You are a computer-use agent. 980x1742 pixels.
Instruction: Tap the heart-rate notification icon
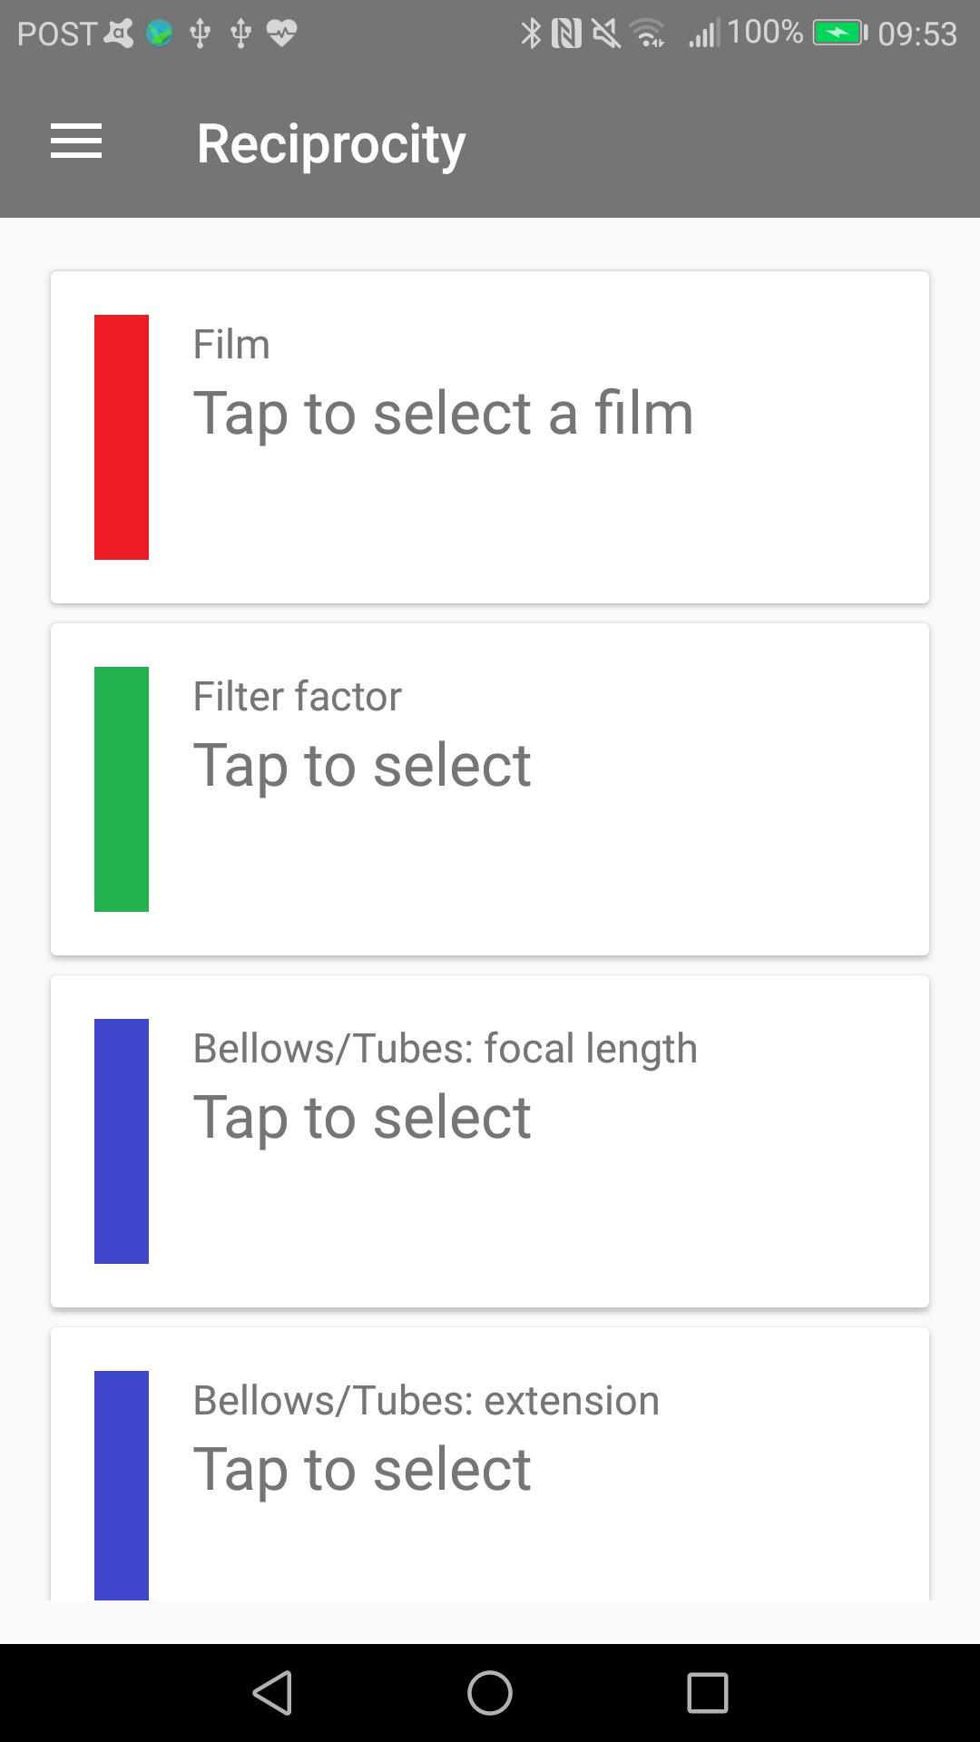[x=281, y=34]
